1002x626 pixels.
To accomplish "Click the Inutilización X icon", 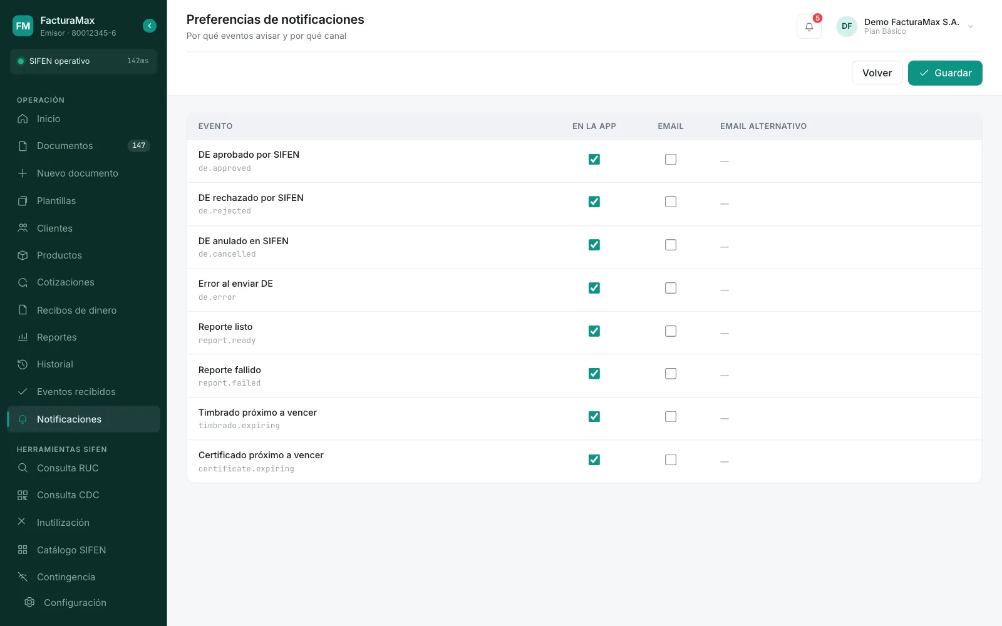I will coord(22,522).
